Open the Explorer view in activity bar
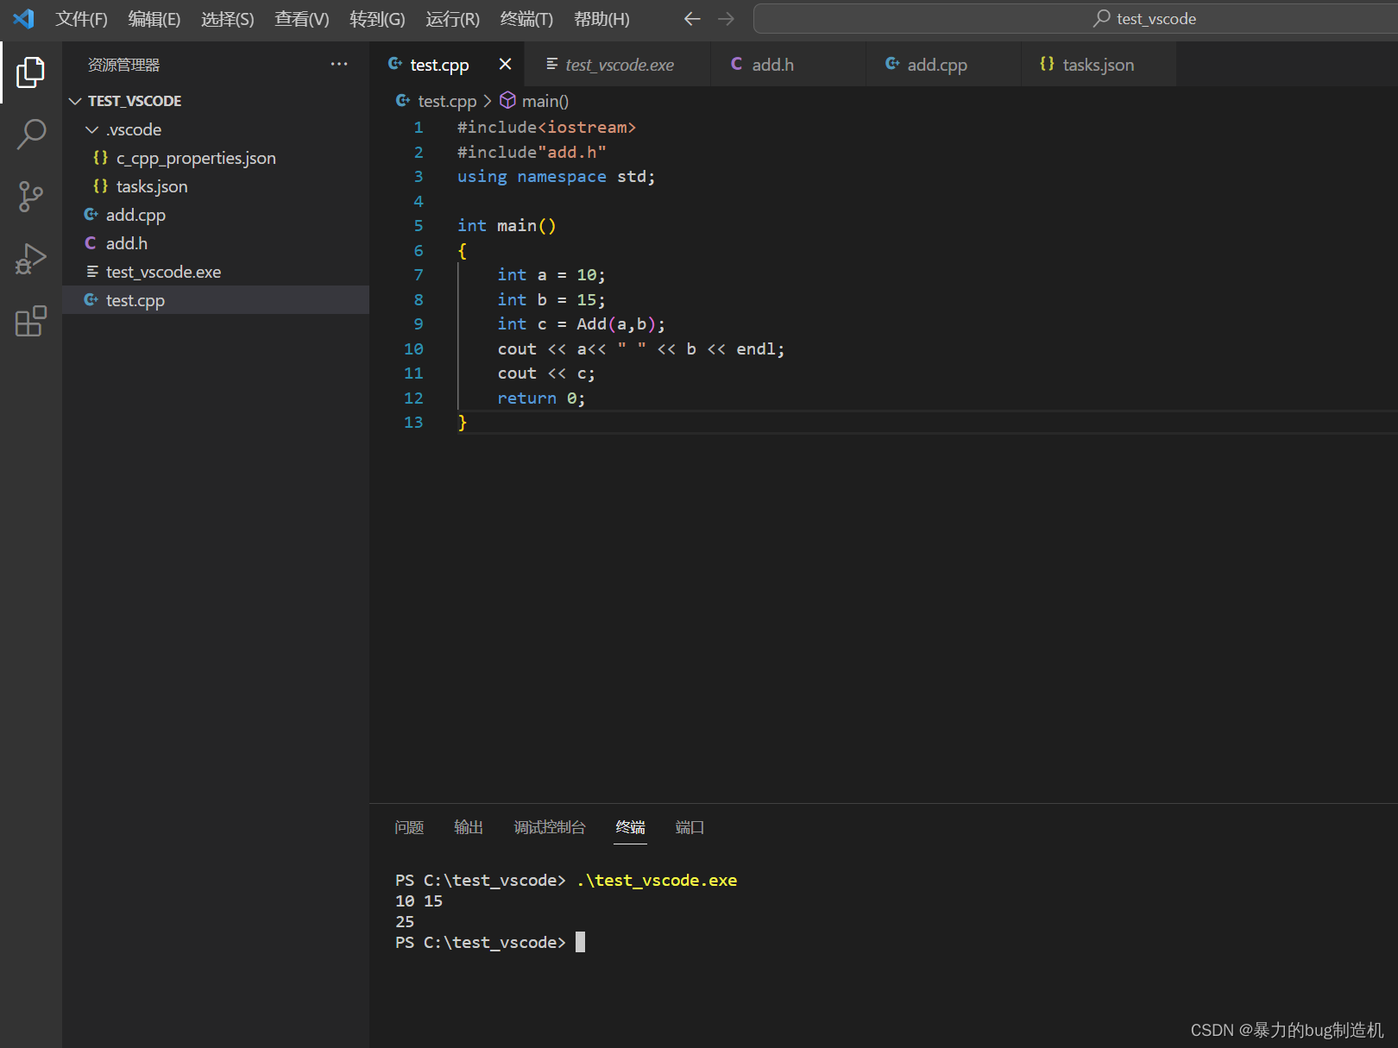1398x1048 pixels. point(31,72)
